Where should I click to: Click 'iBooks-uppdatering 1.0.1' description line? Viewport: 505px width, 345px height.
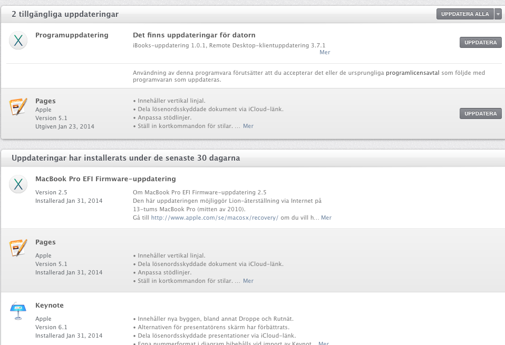point(229,45)
